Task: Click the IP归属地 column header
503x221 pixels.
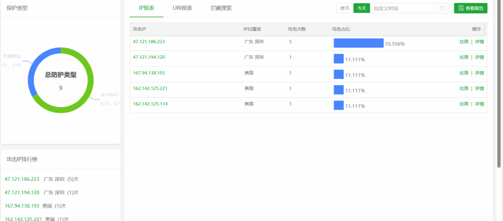Action: (x=252, y=29)
